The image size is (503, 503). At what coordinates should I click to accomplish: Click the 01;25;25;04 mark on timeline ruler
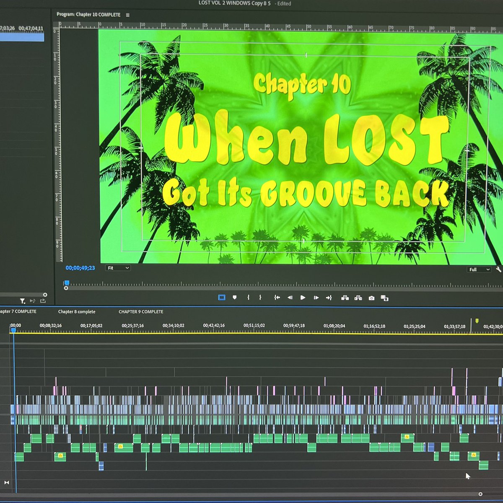pyautogui.click(x=415, y=326)
